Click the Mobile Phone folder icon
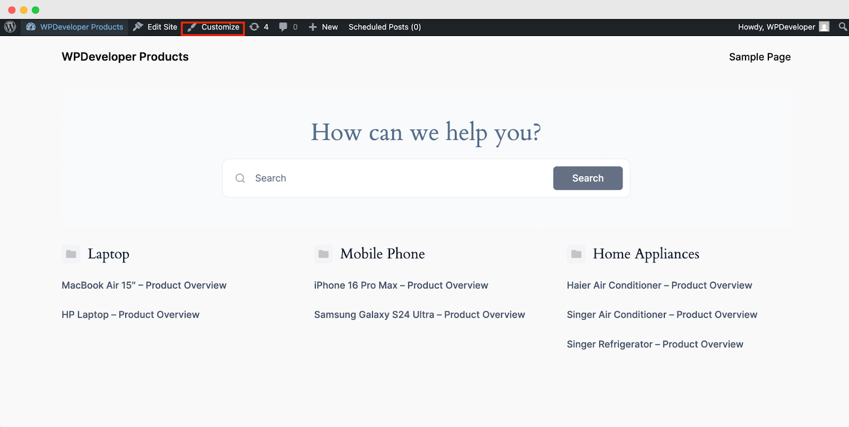 [324, 254]
